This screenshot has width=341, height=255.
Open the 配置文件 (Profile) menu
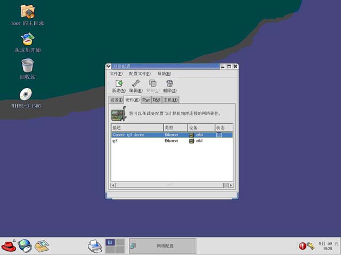tap(140, 74)
